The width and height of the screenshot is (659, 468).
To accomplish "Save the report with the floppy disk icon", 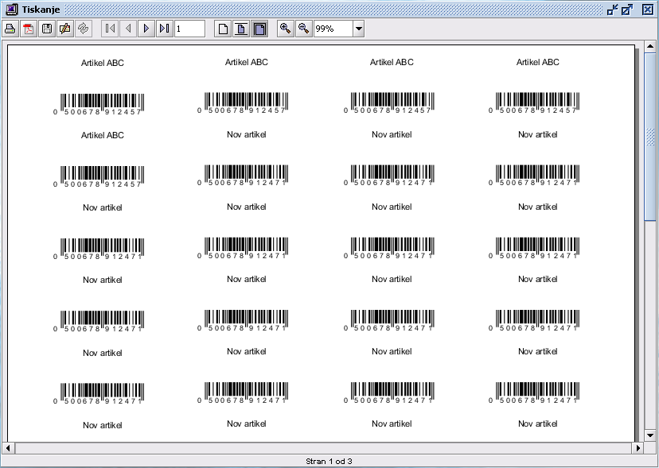I will pos(47,29).
